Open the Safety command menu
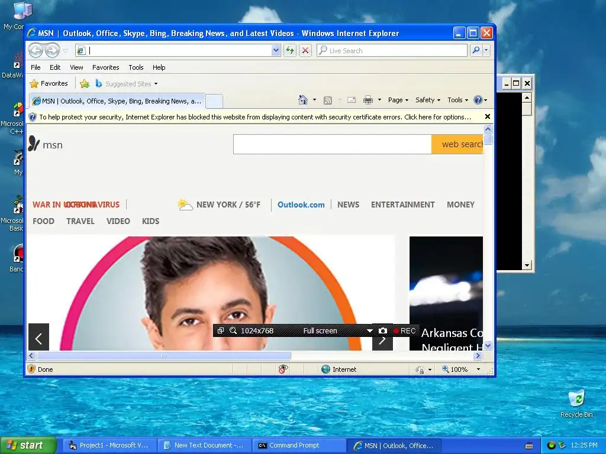 point(427,100)
